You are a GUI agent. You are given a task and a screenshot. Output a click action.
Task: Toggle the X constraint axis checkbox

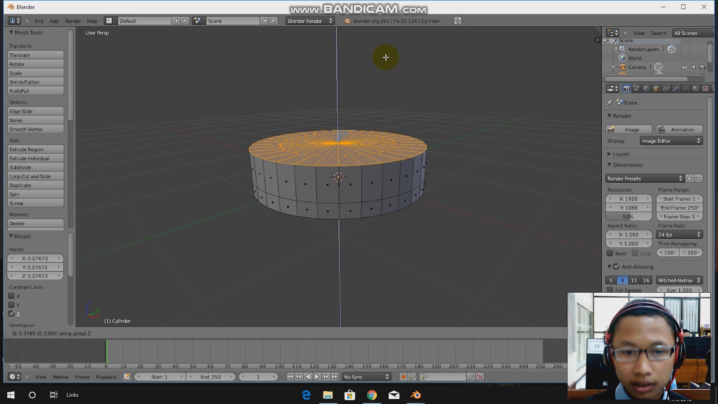(x=12, y=296)
